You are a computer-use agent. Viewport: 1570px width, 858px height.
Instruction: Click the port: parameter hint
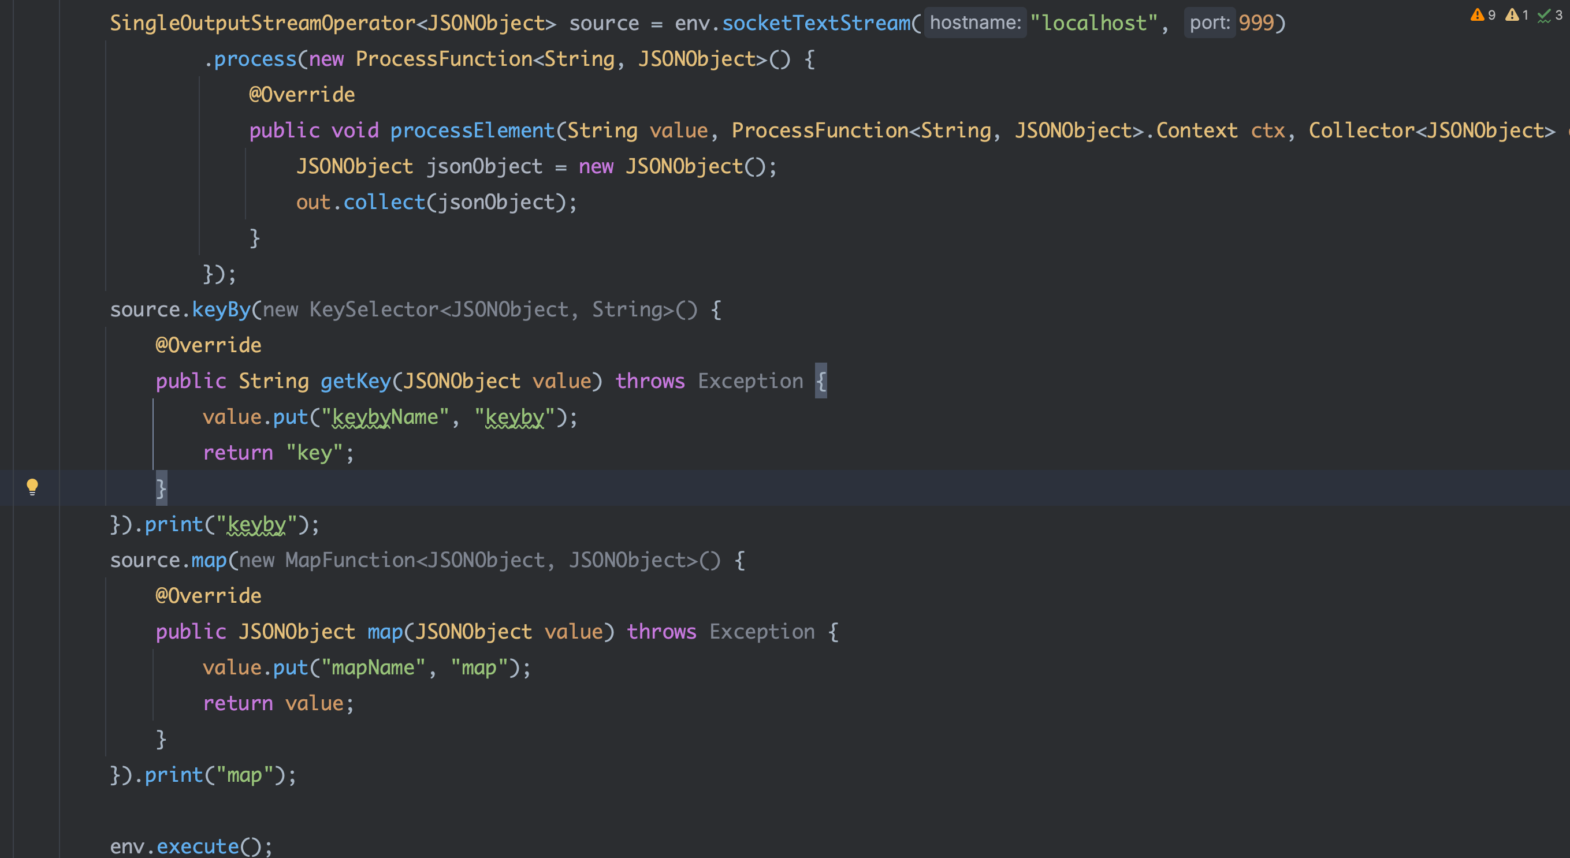[1210, 23]
